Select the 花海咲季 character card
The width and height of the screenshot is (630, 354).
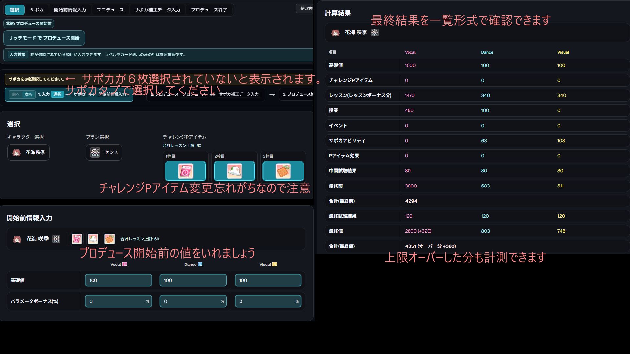28,152
